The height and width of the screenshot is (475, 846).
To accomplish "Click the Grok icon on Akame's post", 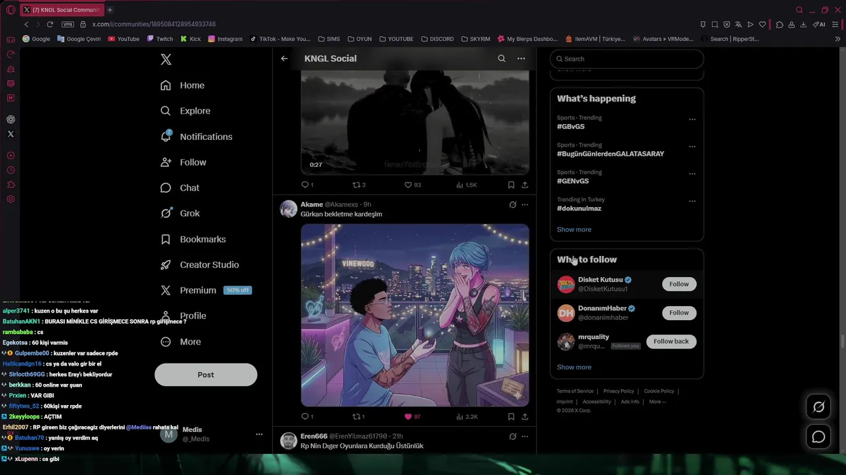I will tap(512, 205).
